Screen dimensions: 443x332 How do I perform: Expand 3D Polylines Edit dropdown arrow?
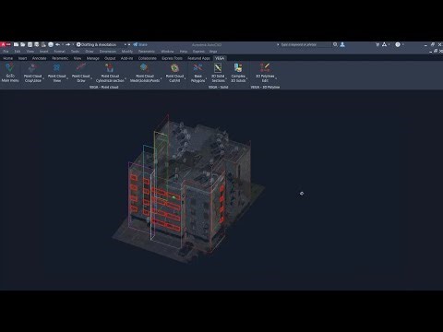(x=276, y=78)
